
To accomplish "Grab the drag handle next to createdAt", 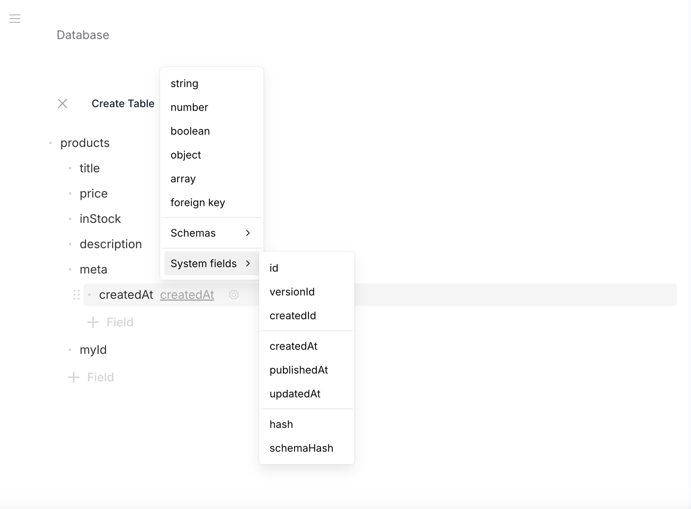I will click(x=77, y=295).
